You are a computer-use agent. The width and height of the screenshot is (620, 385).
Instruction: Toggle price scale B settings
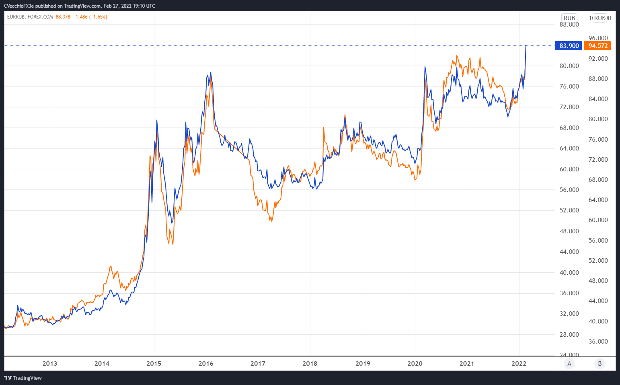pyautogui.click(x=599, y=363)
